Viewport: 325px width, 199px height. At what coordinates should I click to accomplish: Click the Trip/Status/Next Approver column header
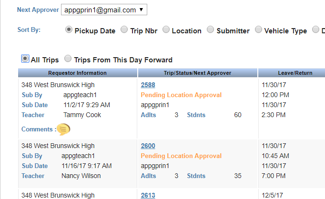point(198,73)
